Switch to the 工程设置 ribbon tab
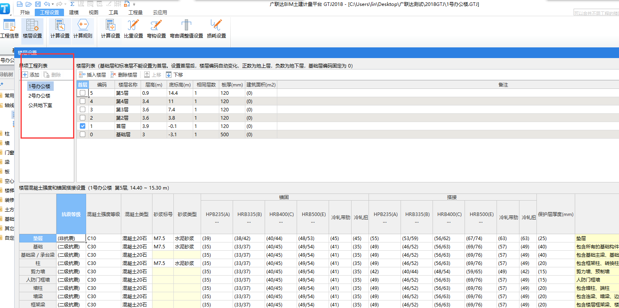This screenshot has height=308, width=619. [x=49, y=12]
